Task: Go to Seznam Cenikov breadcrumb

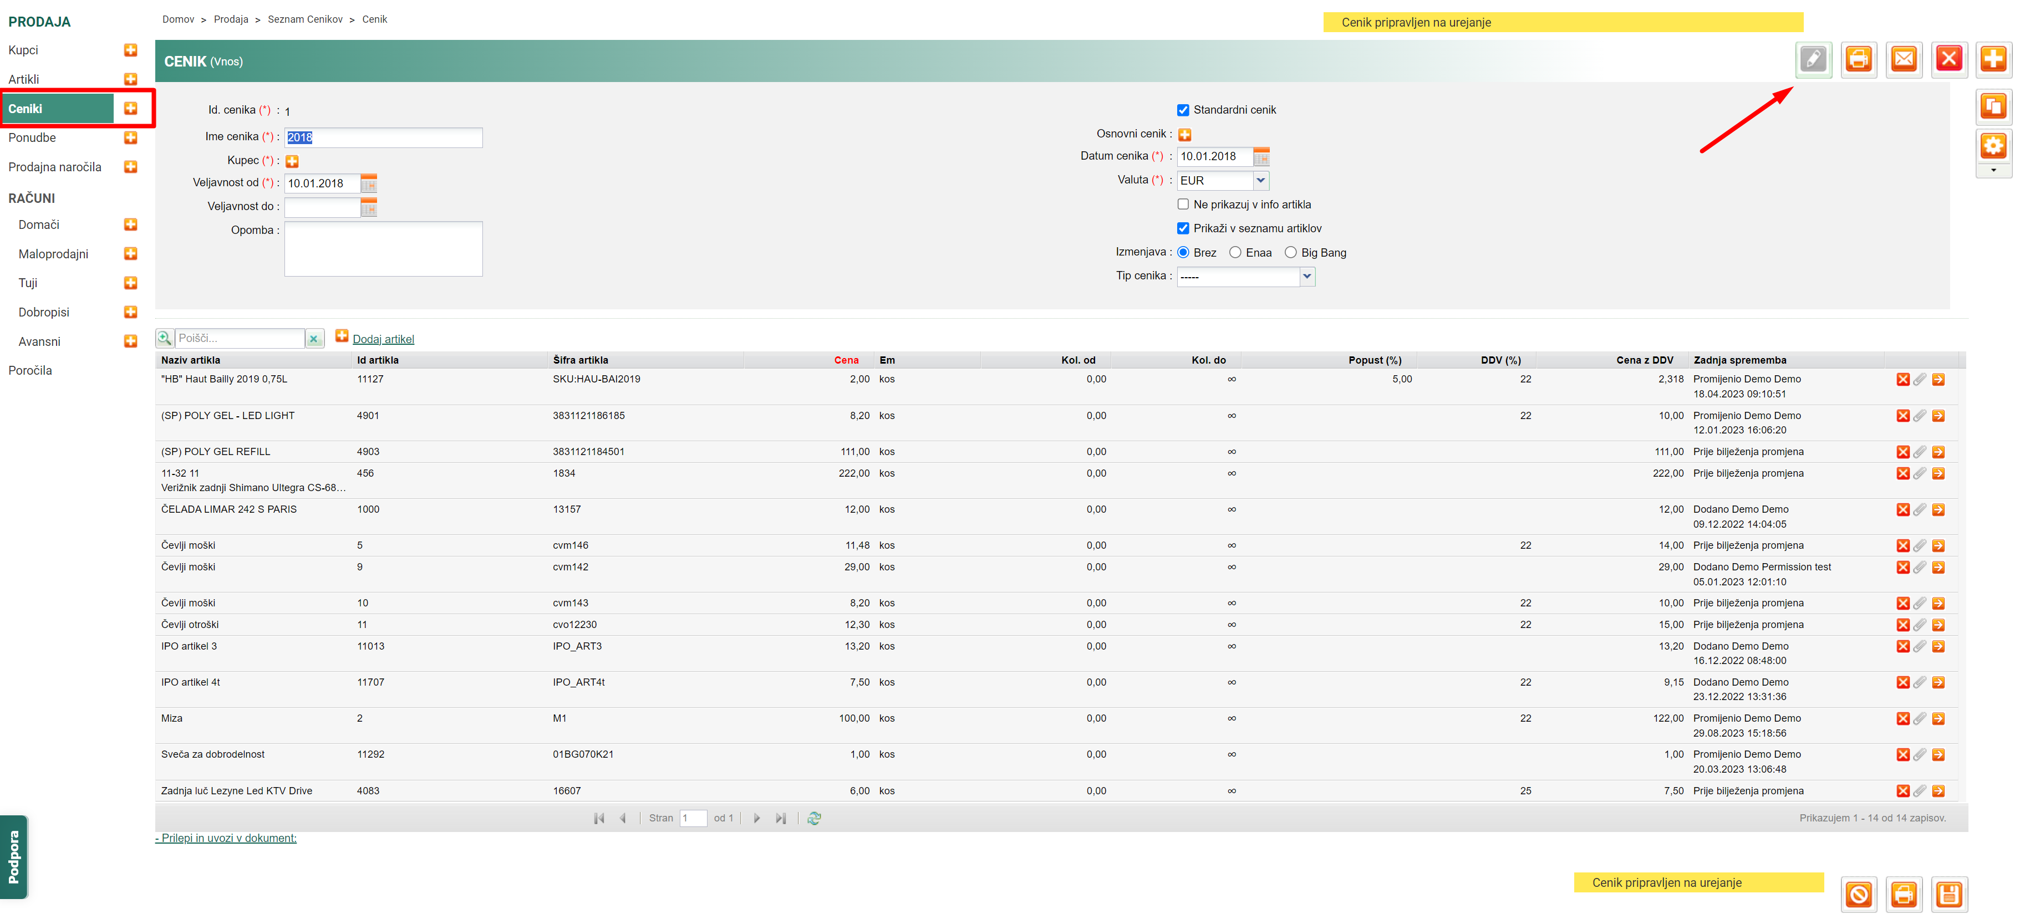Action: point(305,19)
